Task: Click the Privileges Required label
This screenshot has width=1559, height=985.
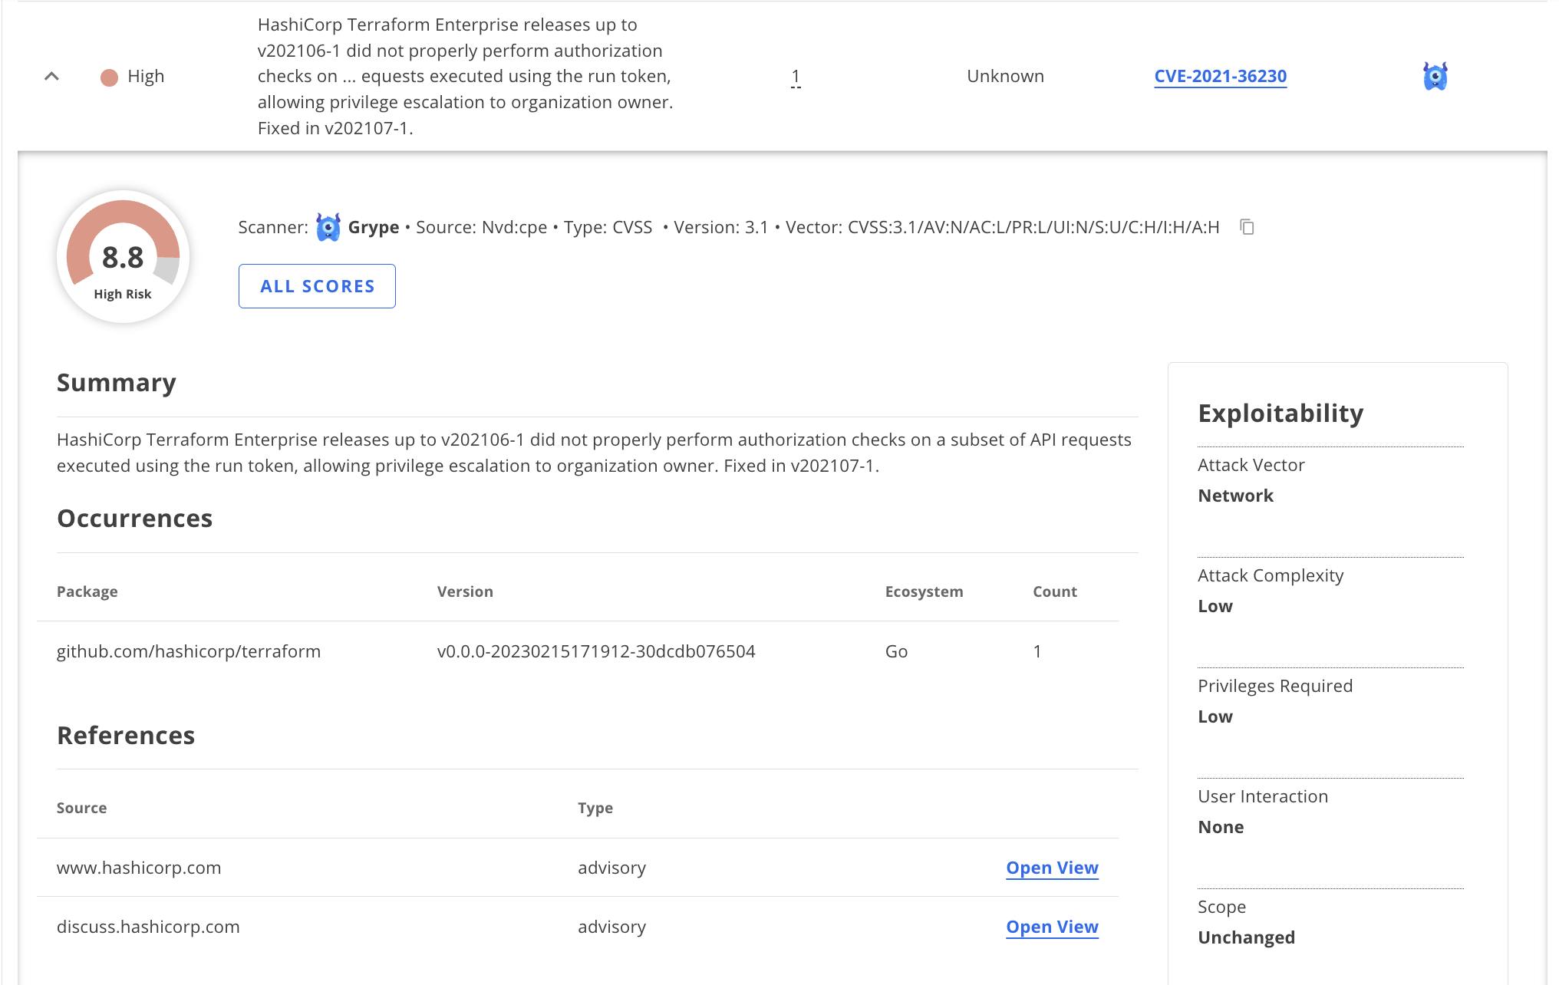Action: tap(1275, 686)
